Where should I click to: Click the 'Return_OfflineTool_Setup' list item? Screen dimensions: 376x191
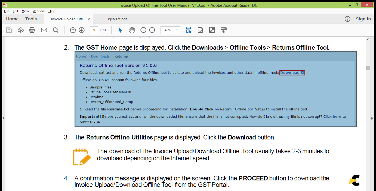pyautogui.click(x=111, y=102)
